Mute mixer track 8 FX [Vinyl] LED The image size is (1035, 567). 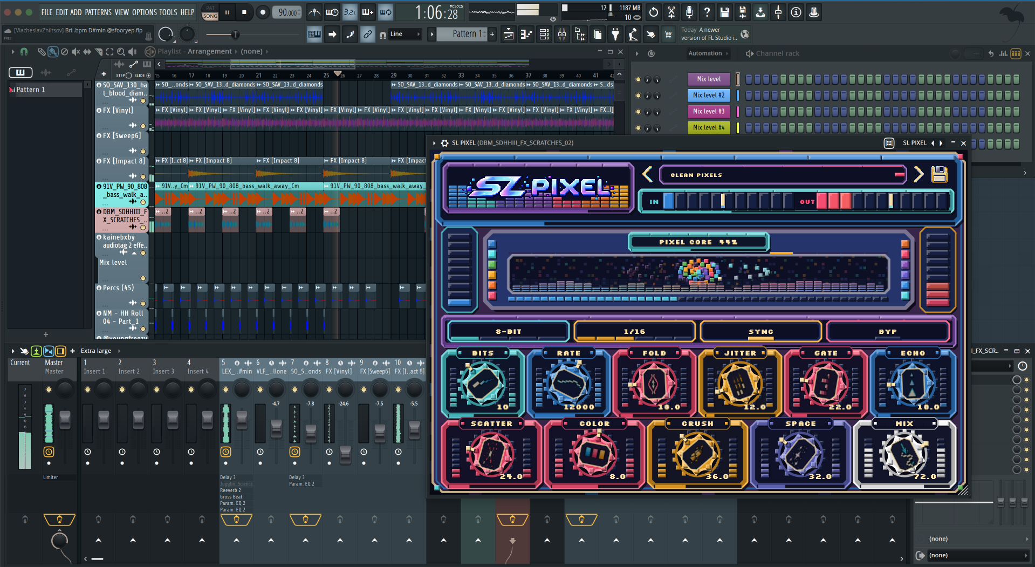pyautogui.click(x=329, y=389)
